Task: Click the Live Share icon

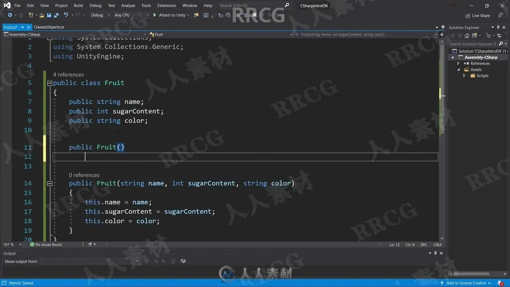Action: pos(468,16)
